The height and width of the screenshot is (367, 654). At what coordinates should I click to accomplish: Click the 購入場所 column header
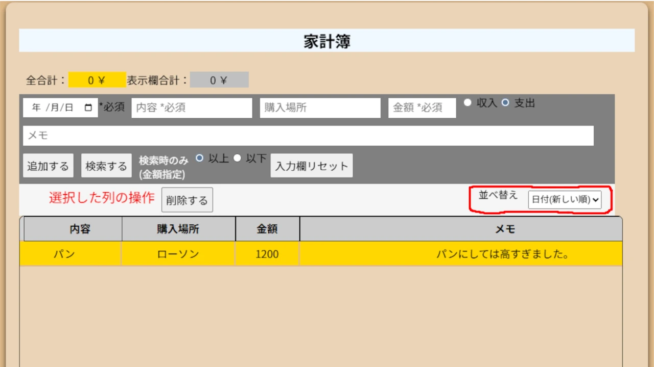tap(178, 229)
